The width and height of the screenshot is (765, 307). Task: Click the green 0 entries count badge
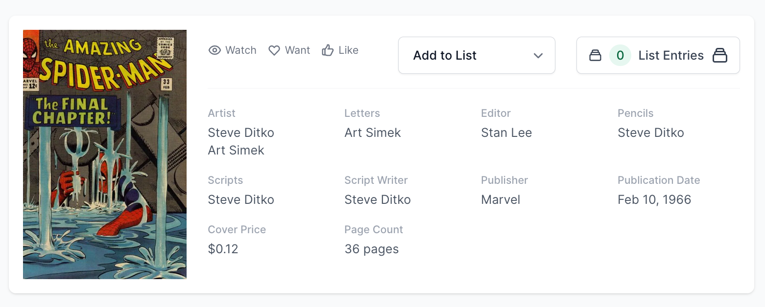click(x=620, y=56)
